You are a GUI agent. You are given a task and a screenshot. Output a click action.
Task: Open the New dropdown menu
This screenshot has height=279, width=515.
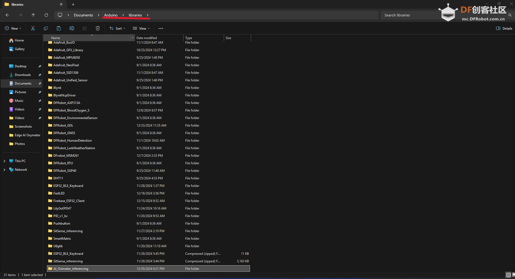pos(13,29)
